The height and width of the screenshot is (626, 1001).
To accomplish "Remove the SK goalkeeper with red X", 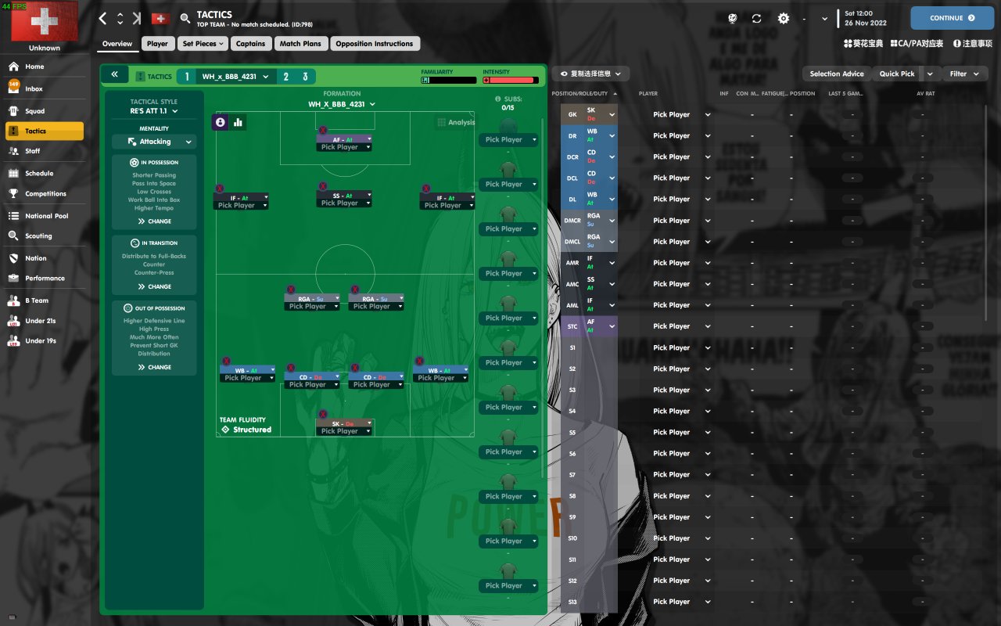I will 322,414.
